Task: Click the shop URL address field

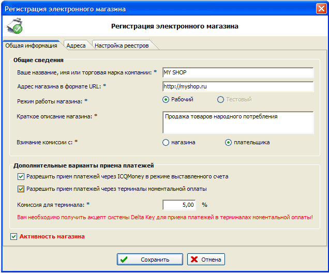Action: pos(237,86)
